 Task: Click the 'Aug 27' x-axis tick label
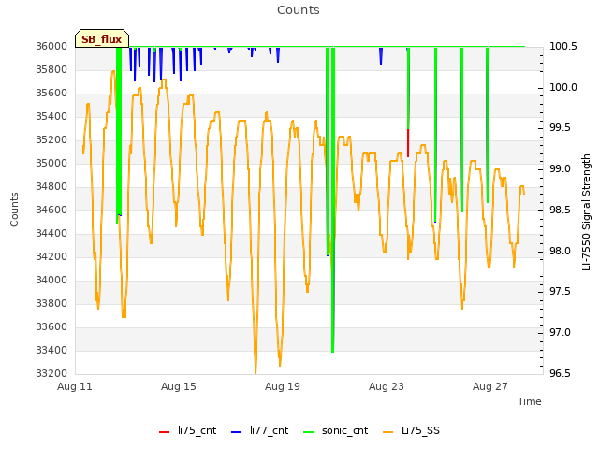pos(490,386)
